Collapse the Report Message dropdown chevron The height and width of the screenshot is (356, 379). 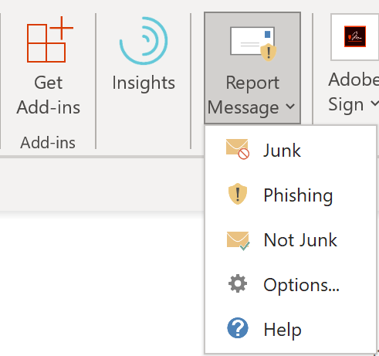(290, 106)
